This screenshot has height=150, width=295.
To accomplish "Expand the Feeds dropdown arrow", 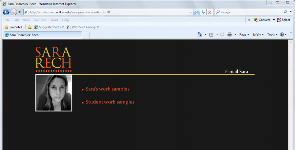I will pyautogui.click(x=217, y=35).
